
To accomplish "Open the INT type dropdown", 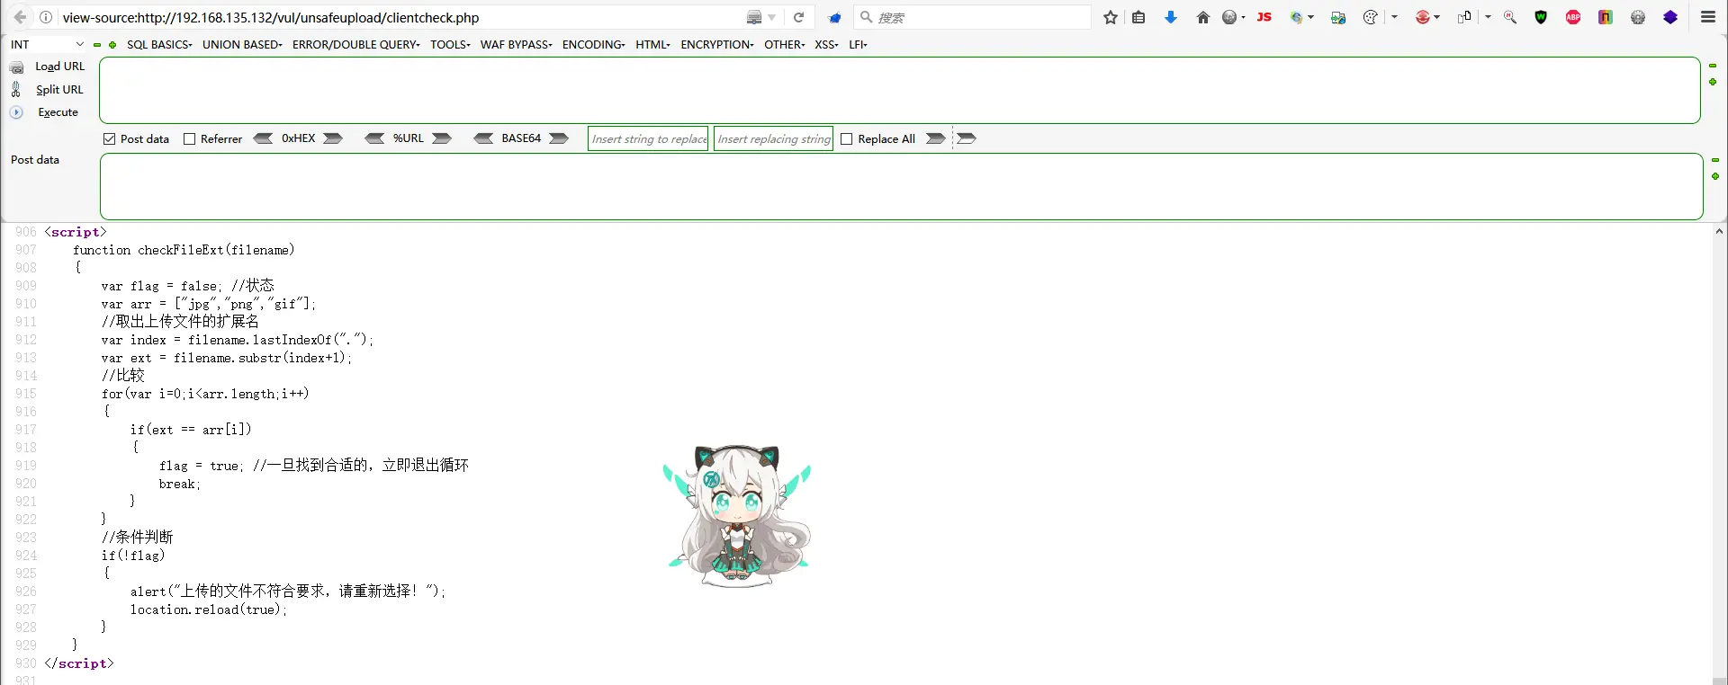I will click(x=47, y=44).
